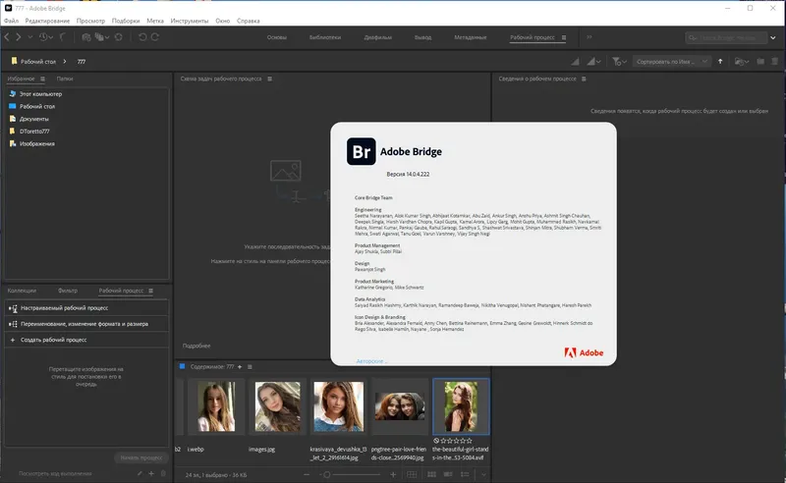Select Настраиваемый рабочий процесс preset
786x483 pixels.
86,308
